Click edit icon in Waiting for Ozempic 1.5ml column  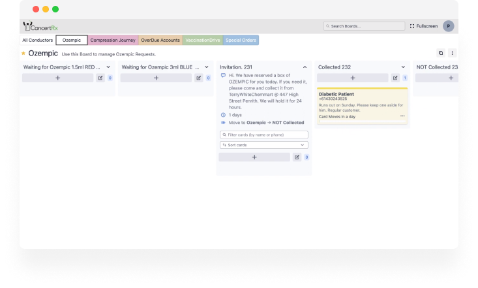(100, 78)
